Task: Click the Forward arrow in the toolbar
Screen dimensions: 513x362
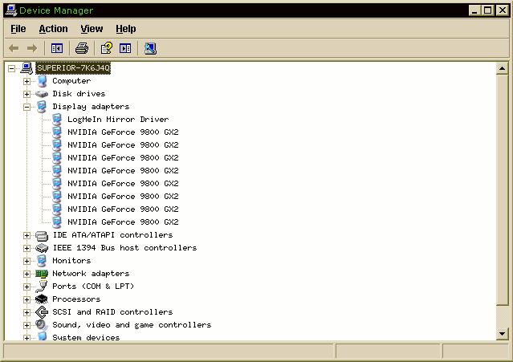Action: pos(32,48)
